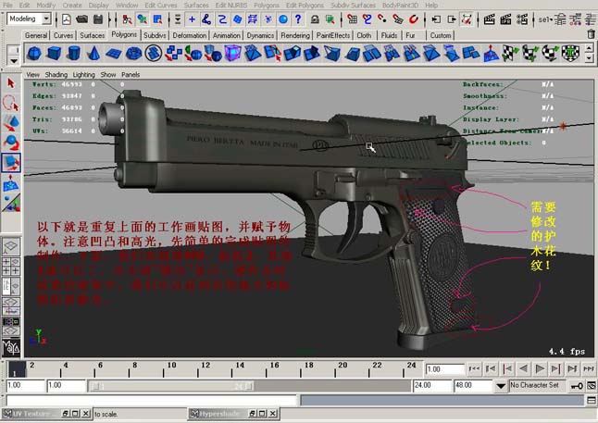
Task: Open the viewport Shading menu
Action: point(56,75)
